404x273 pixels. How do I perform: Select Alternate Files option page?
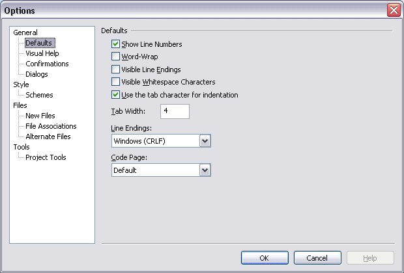coord(48,136)
